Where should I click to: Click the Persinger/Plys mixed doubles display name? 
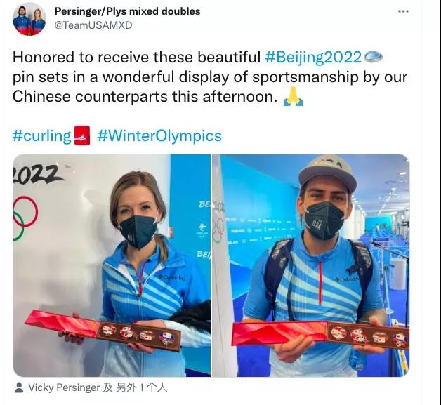tap(127, 11)
